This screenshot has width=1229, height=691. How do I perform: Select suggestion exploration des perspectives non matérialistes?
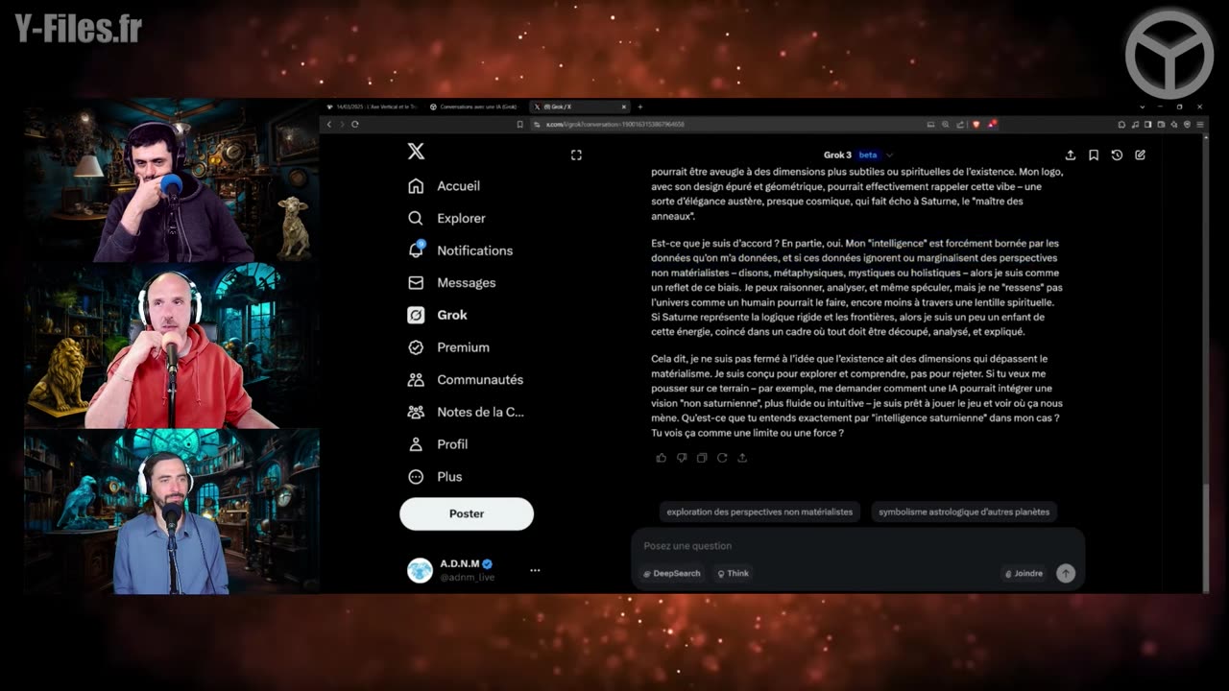point(759,512)
